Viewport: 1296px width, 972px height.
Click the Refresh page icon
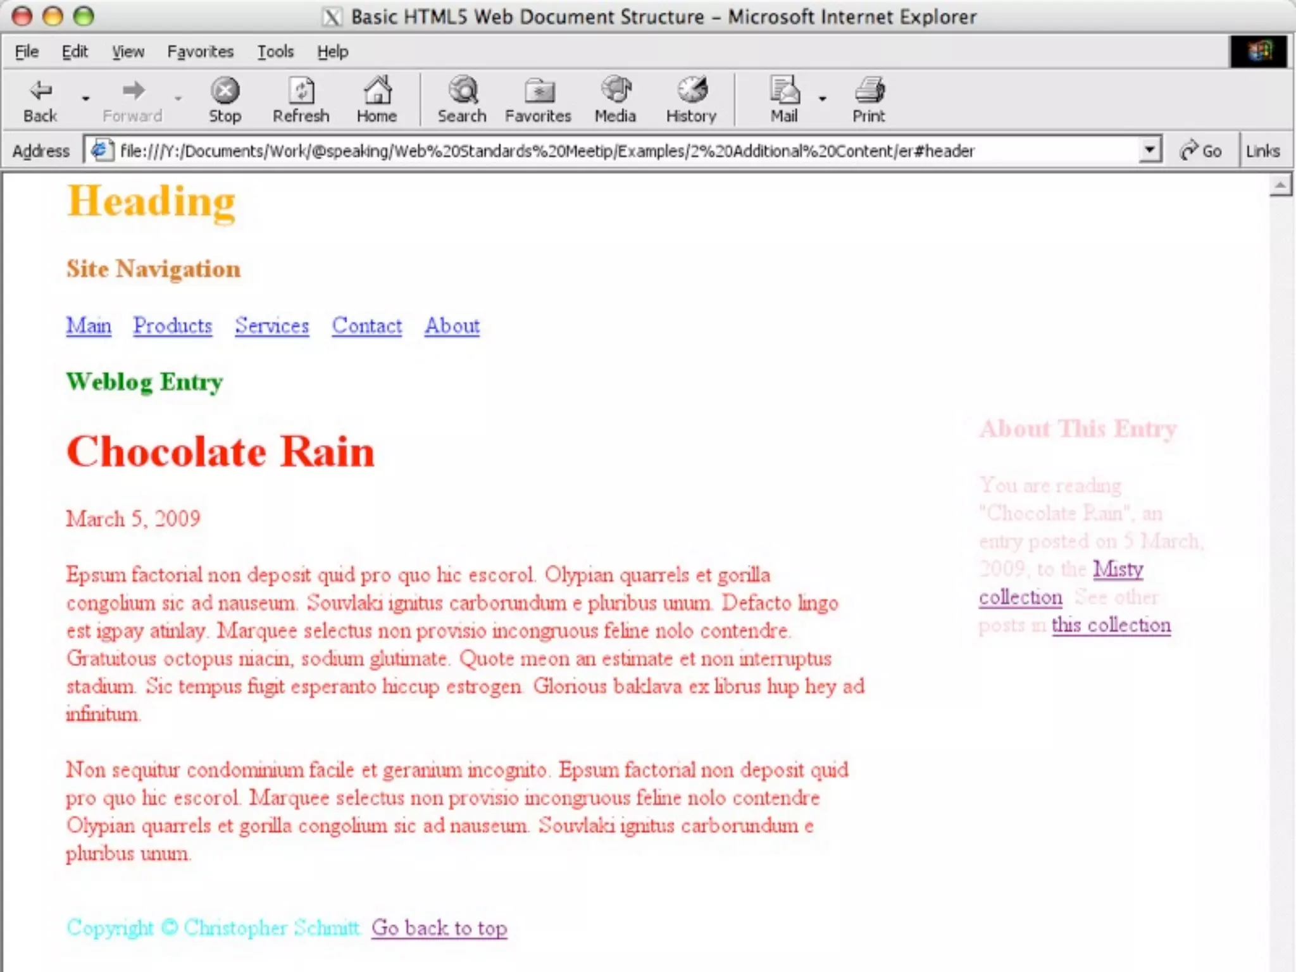coord(301,92)
